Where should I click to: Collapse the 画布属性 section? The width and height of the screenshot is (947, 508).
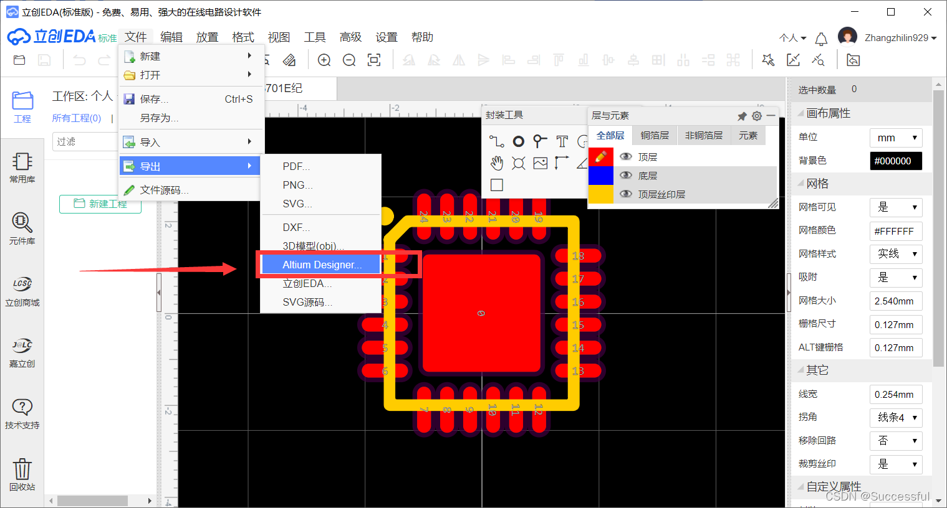pos(800,113)
